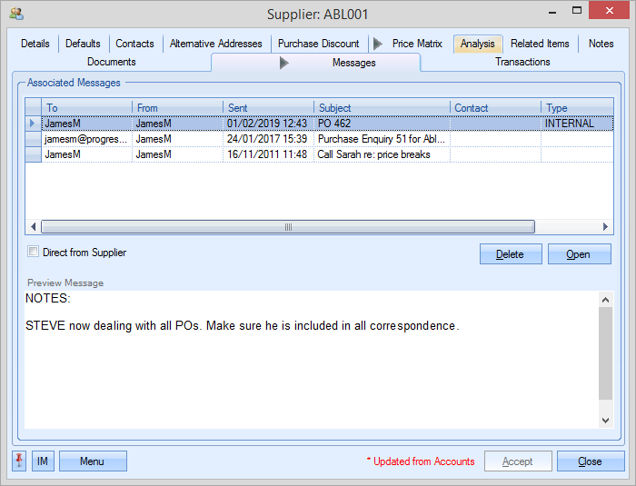
Task: Click the arrow marker beside Price Matrix tab
Action: click(377, 44)
